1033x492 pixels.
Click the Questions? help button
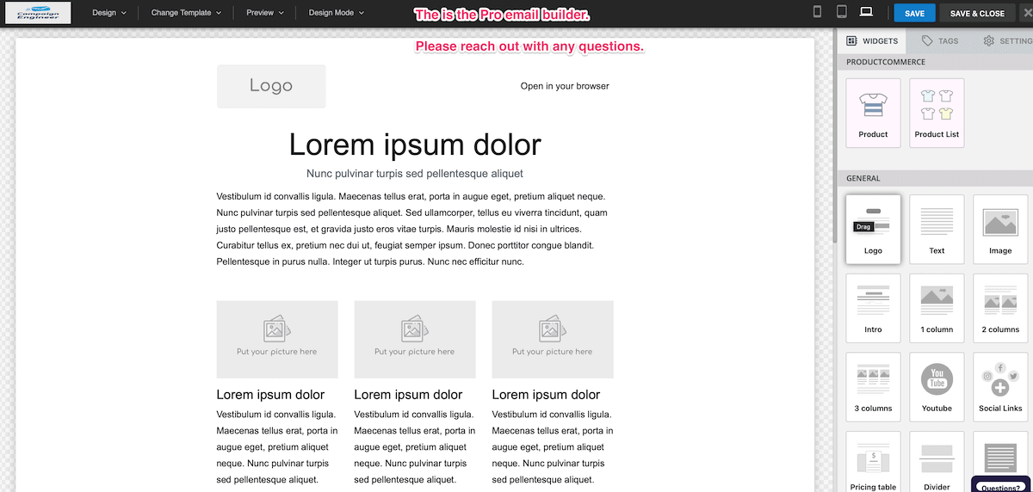pos(1001,485)
